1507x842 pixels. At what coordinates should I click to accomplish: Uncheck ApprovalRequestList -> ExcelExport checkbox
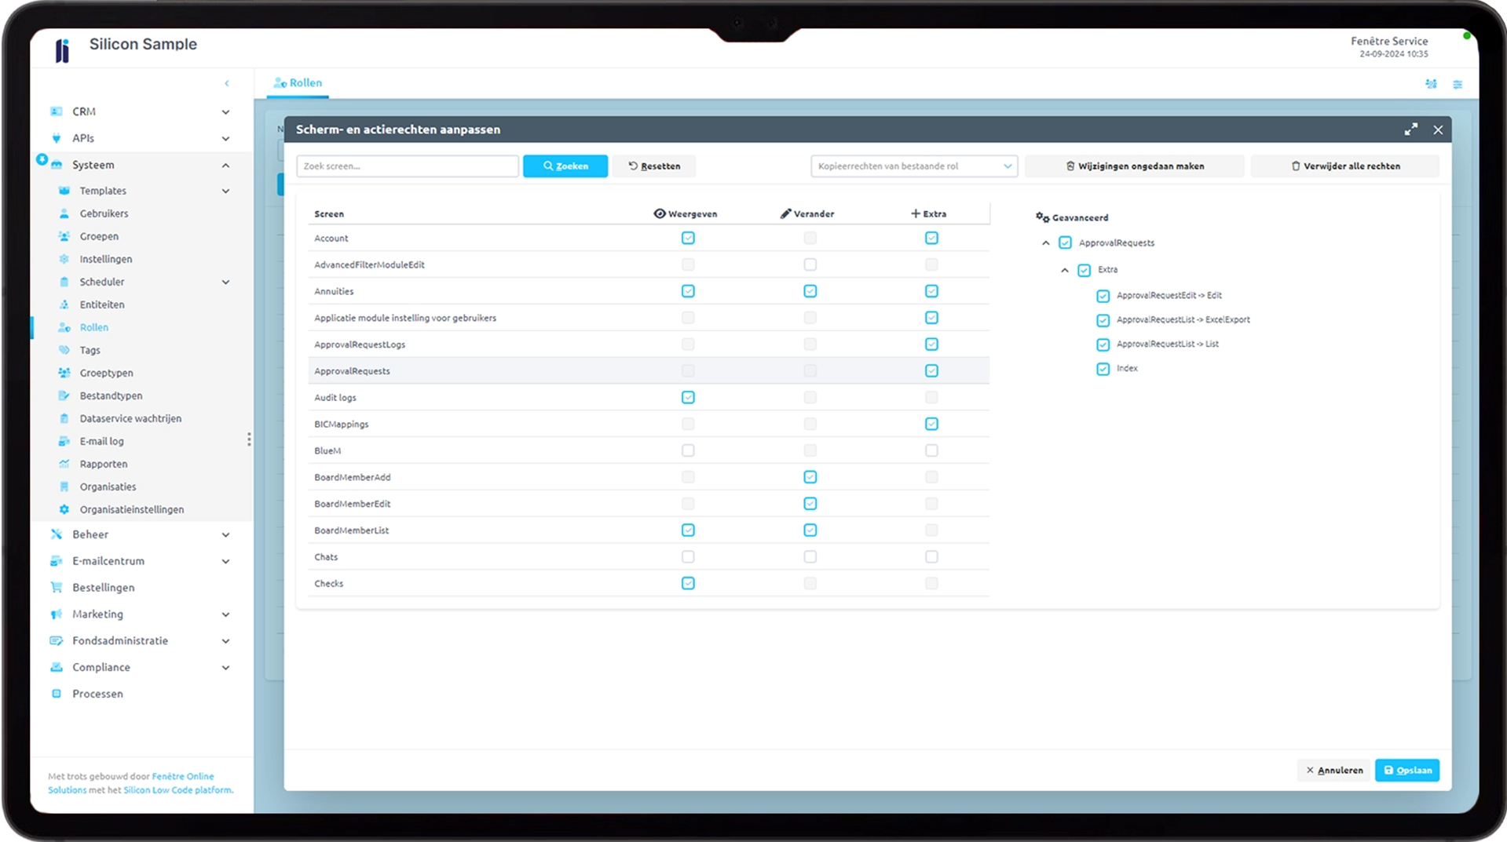pos(1103,320)
